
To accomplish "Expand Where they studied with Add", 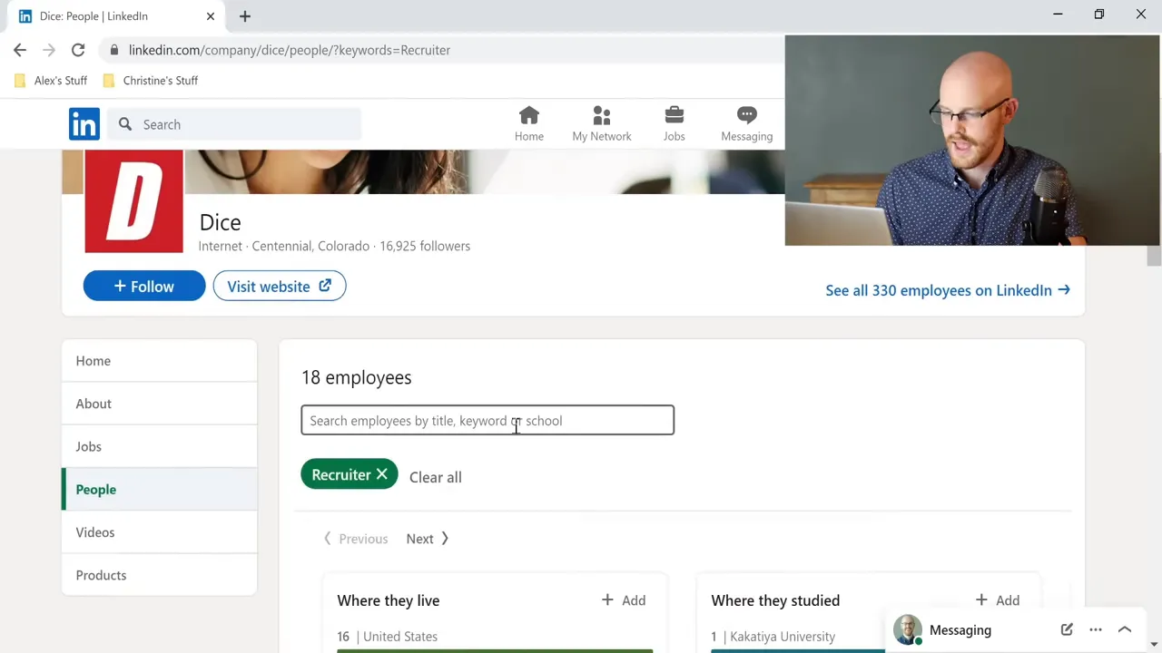I will pos(997,599).
